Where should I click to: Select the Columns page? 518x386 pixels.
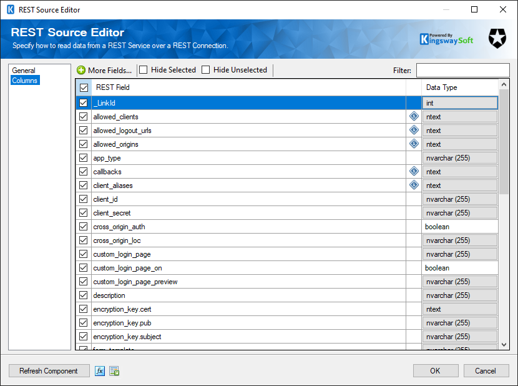click(x=25, y=81)
